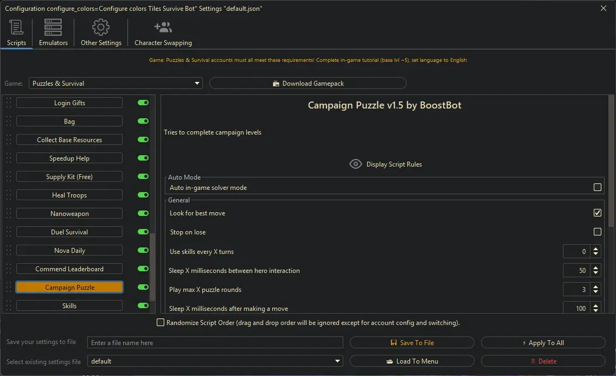Disable the Nanoweapon script toggle
This screenshot has width=616, height=376.
coord(143,214)
